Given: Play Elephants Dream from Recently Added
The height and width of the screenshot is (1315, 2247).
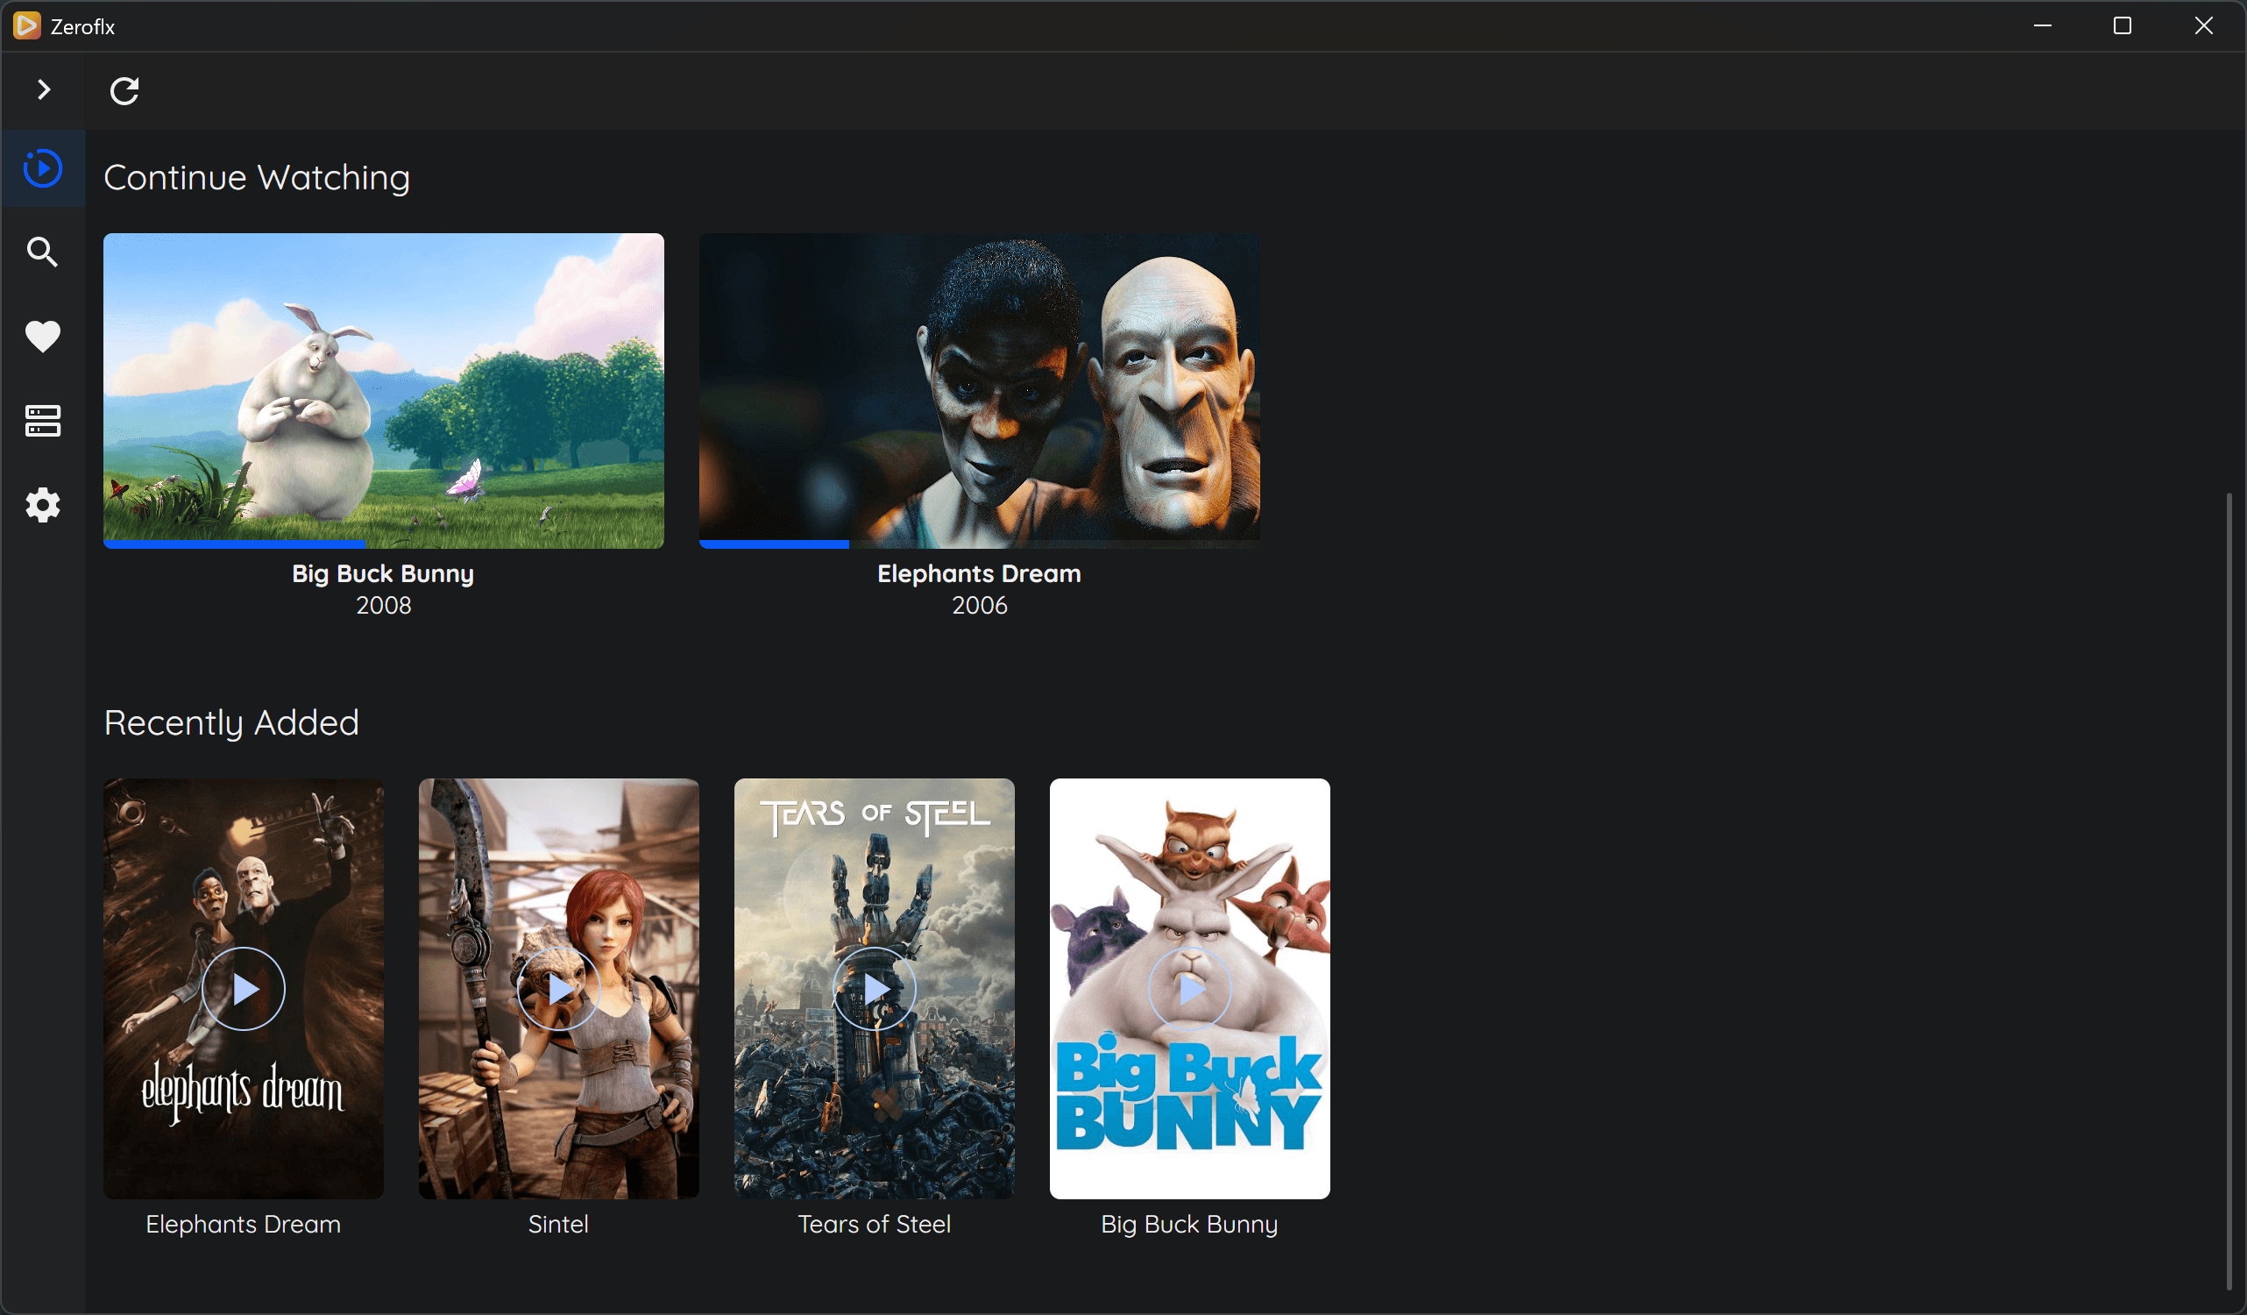Looking at the screenshot, I should [244, 989].
